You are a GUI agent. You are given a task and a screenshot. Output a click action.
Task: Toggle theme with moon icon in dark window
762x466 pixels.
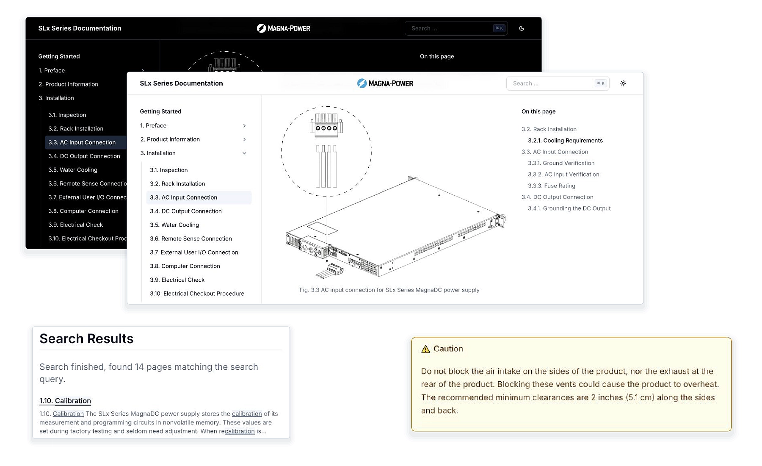[x=522, y=28]
